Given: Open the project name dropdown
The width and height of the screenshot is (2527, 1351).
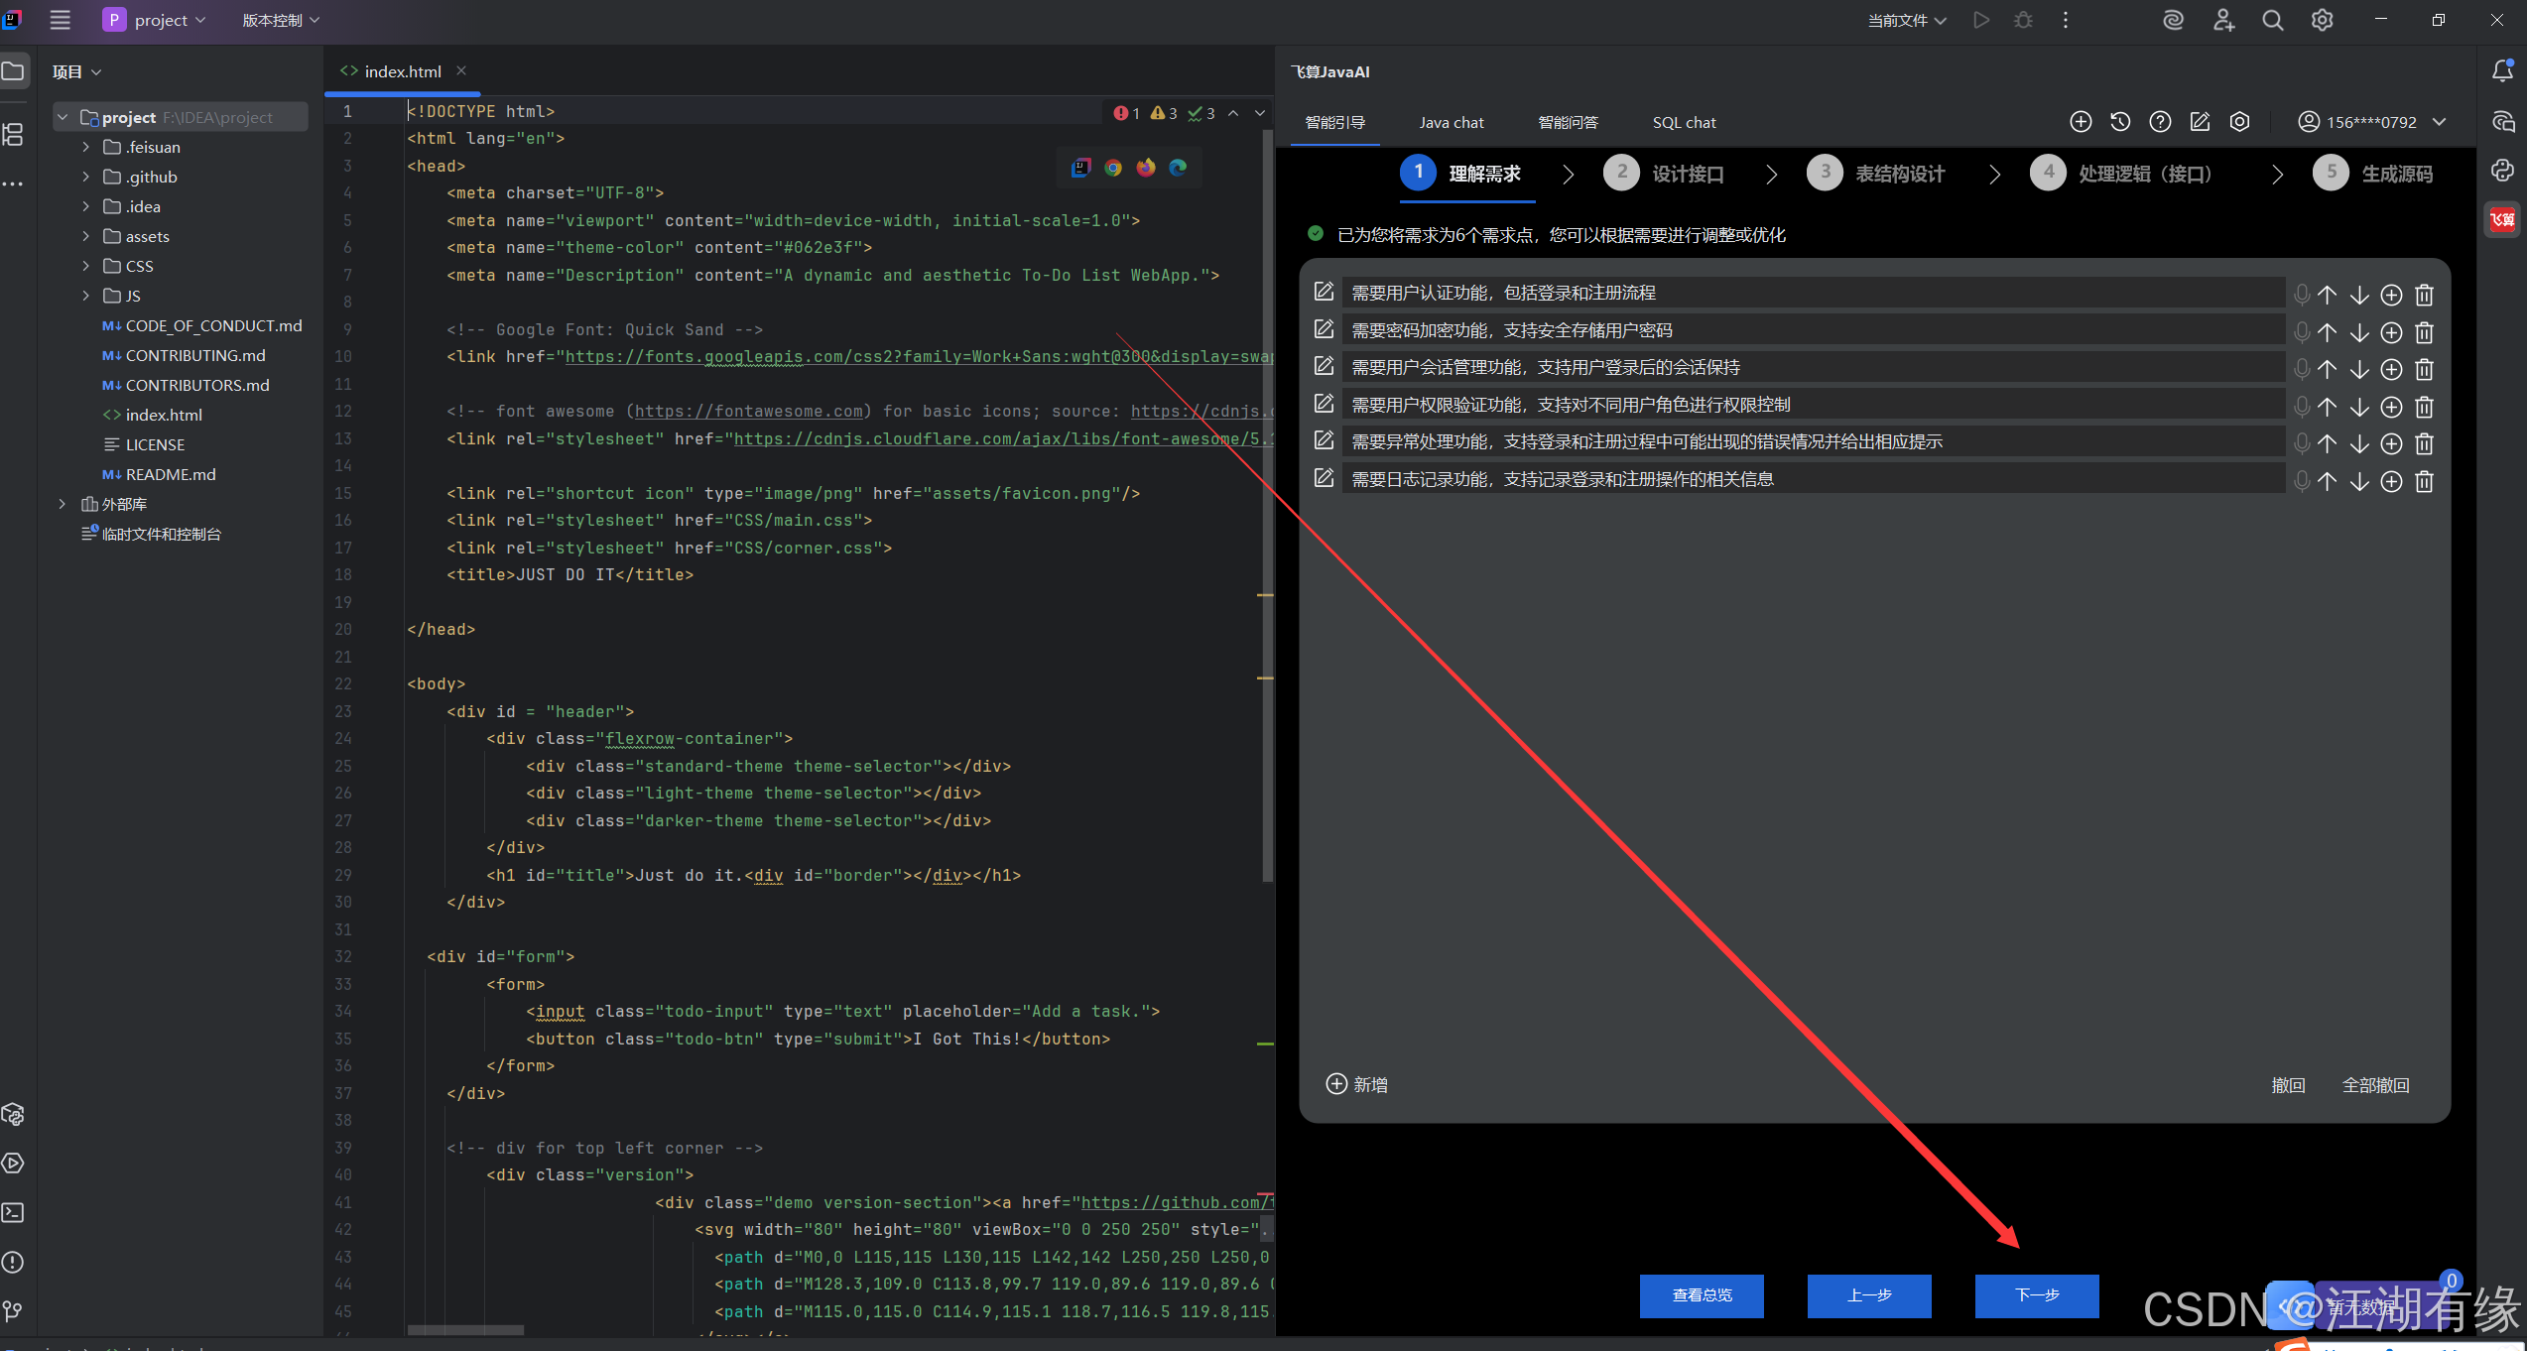Looking at the screenshot, I should 155,20.
